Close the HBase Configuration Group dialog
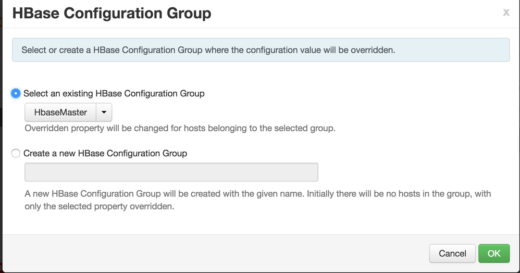Viewport: 520px width, 273px height. coord(506,13)
